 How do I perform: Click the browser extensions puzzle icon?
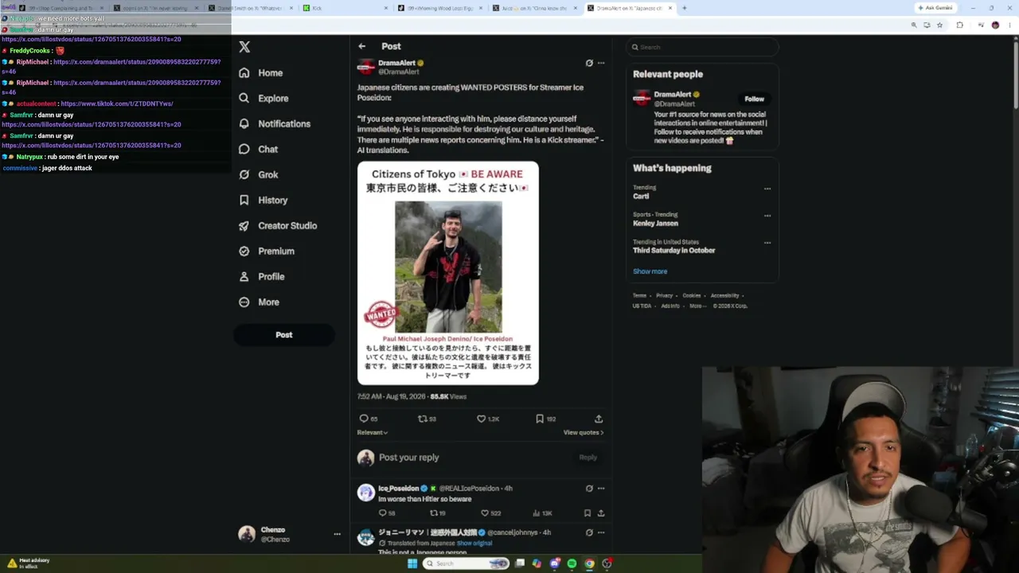coord(959,25)
